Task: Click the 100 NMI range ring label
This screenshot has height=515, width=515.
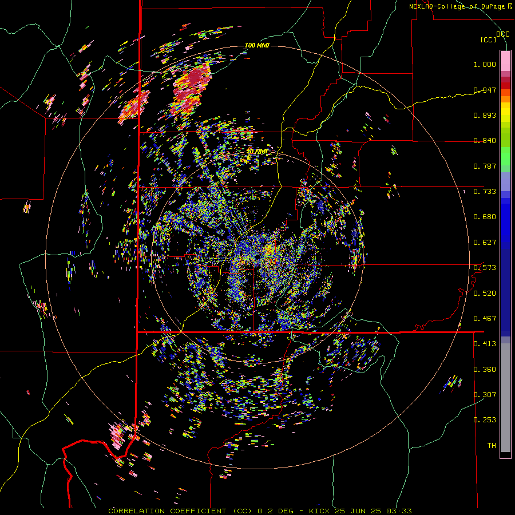Action: click(257, 45)
